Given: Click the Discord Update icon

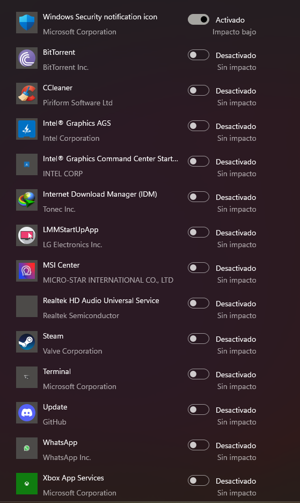Looking at the screenshot, I should (x=27, y=413).
